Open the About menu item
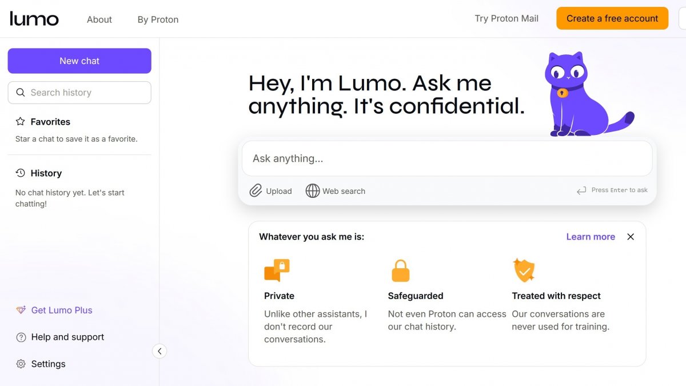 coord(99,19)
